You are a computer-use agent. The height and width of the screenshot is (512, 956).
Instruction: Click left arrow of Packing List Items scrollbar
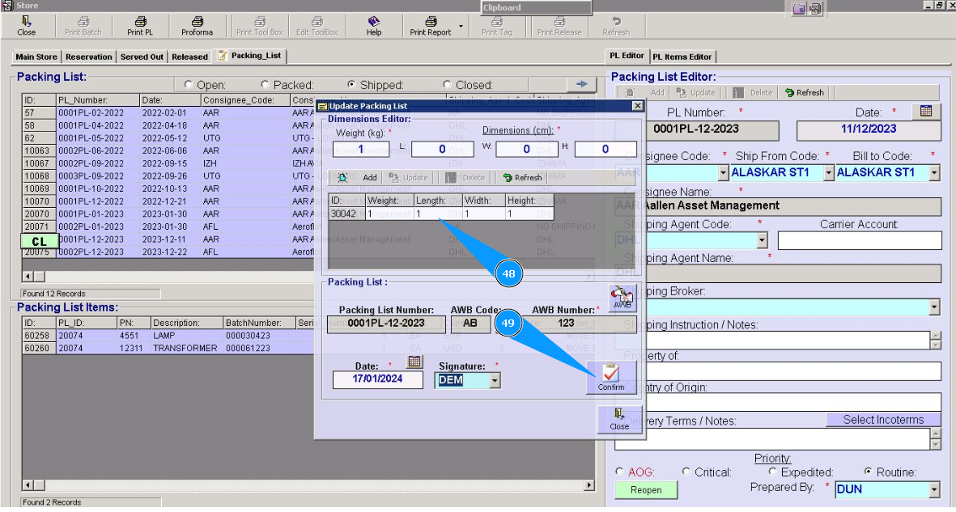coord(28,485)
